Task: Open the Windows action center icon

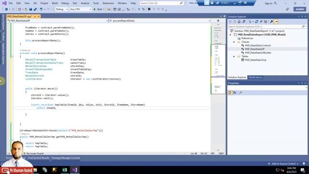Action: [x=303, y=170]
